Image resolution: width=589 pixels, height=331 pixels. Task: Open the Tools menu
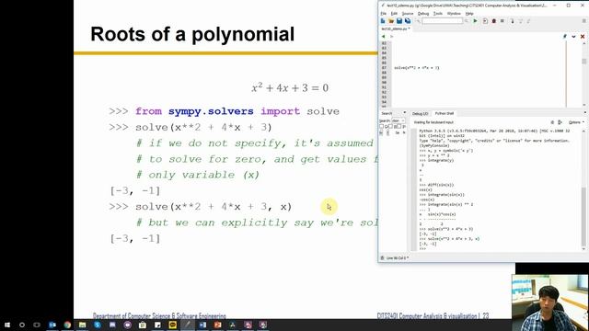tap(438, 14)
